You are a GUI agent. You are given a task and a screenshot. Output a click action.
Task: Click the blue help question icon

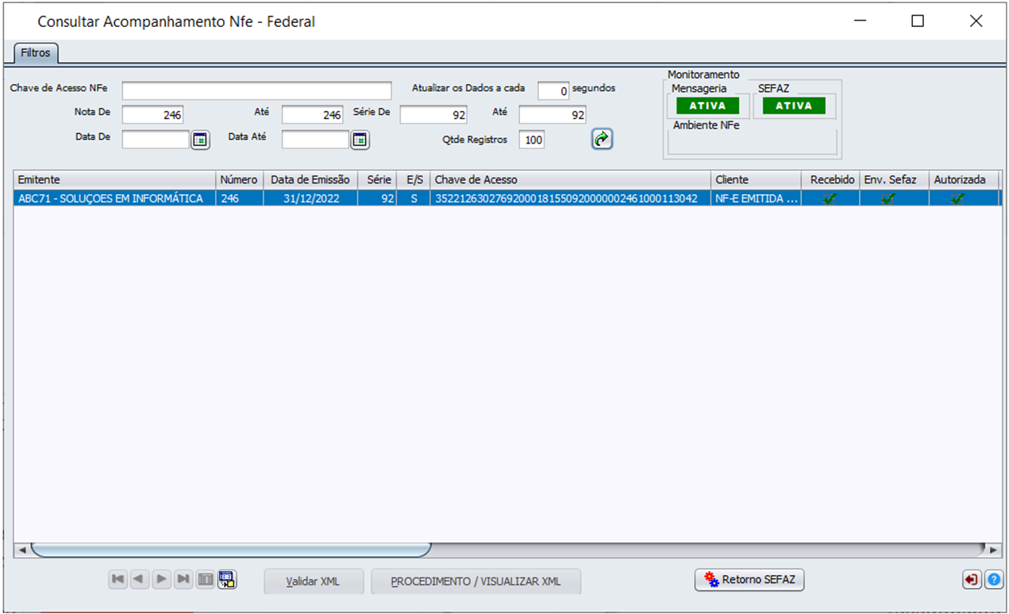point(993,580)
